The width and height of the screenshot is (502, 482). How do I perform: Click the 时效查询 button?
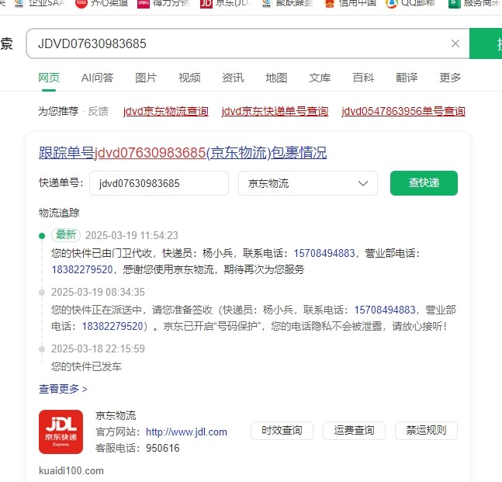pyautogui.click(x=282, y=431)
